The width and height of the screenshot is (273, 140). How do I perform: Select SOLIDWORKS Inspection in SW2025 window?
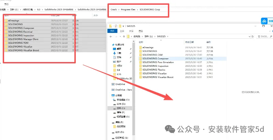155,66
